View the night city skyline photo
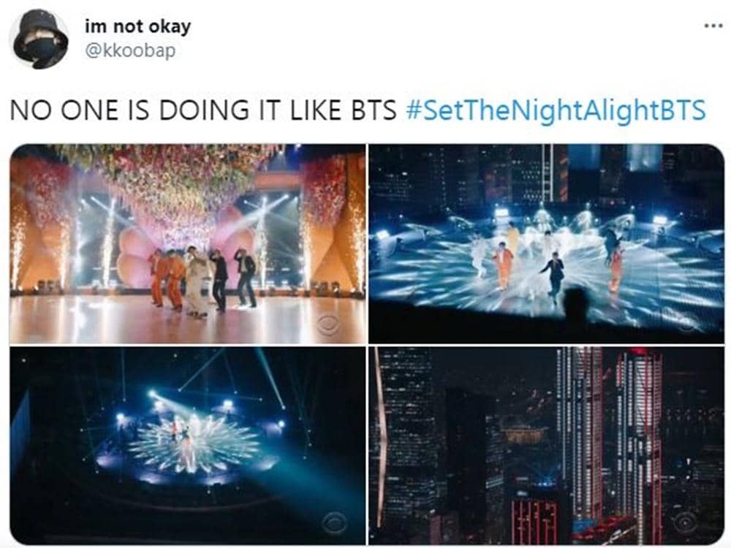 (546, 446)
